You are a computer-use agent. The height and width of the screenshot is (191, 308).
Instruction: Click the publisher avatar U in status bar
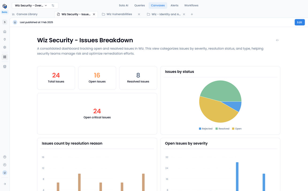(15, 22)
